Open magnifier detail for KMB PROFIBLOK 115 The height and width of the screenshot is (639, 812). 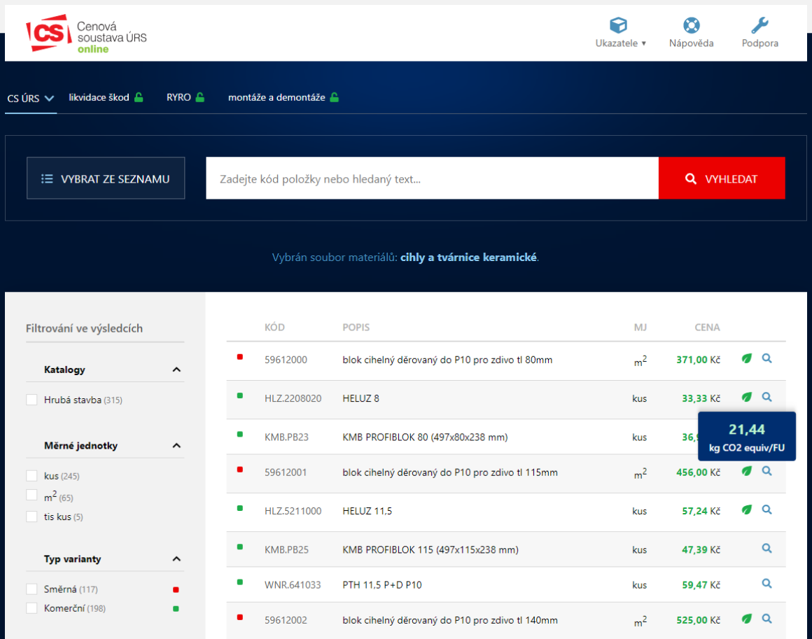click(x=766, y=549)
